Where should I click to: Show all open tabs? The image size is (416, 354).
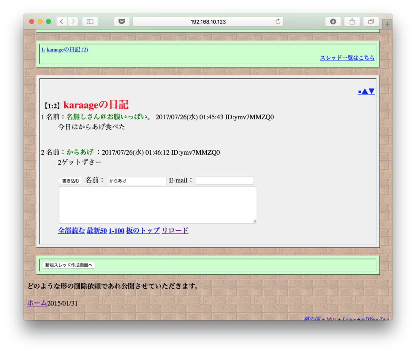(x=370, y=21)
